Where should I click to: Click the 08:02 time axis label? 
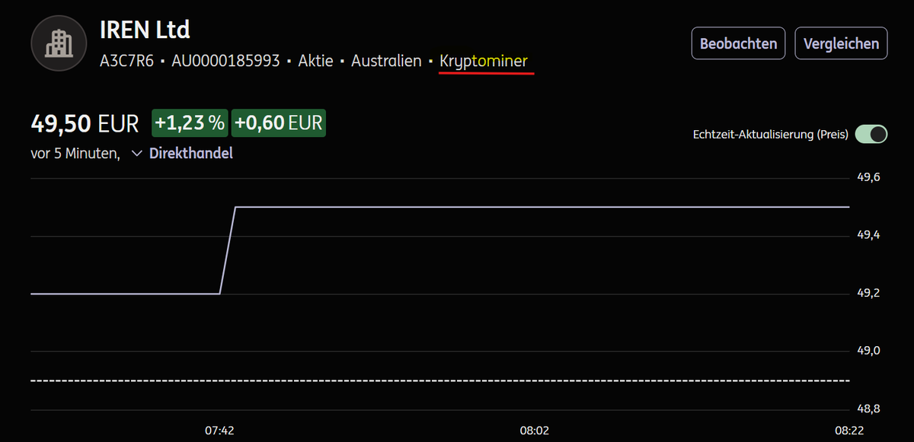[535, 430]
